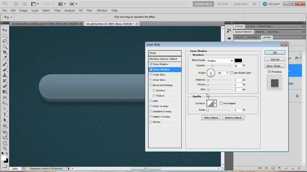Select the Gradient tool
Viewport: 307px width, 172px height.
click(x=5, y=92)
